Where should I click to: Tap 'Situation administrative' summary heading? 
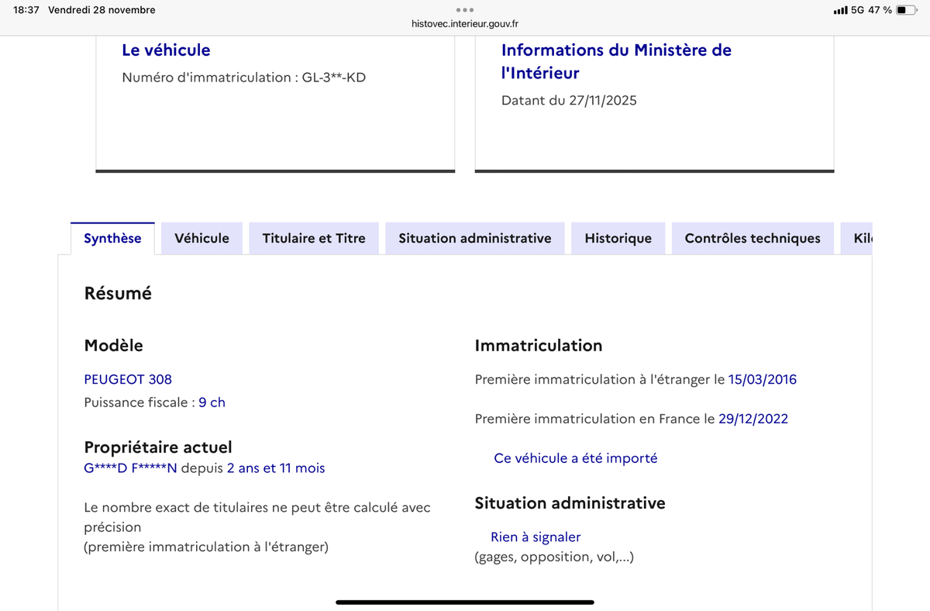coord(570,503)
